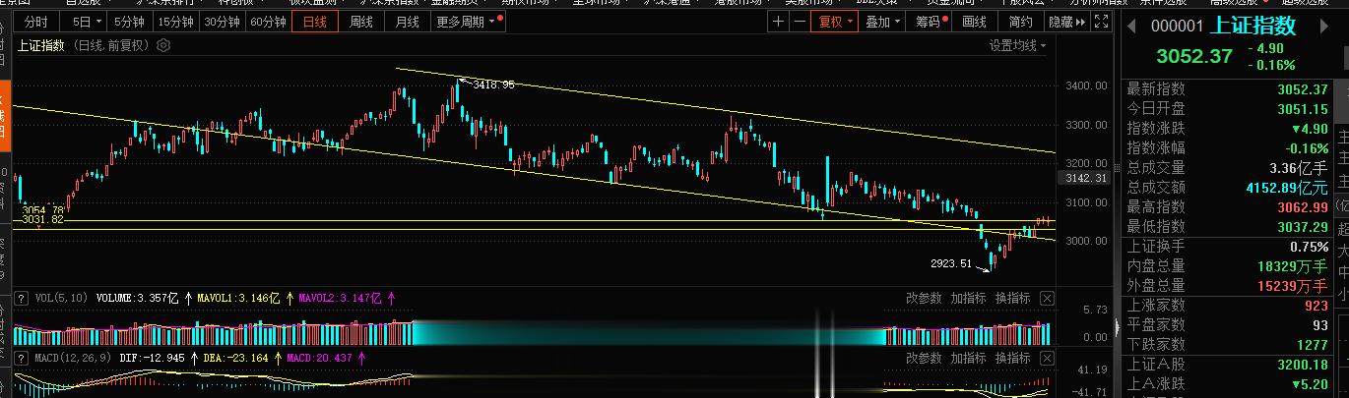The height and width of the screenshot is (398, 1349).
Task: Click the 最高指数 value 3062.99
Action: click(x=1304, y=206)
